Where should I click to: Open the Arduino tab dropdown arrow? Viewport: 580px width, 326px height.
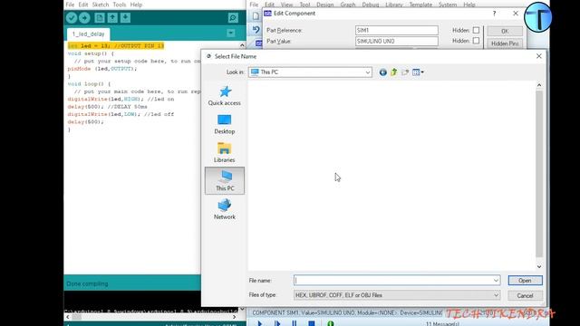point(231,34)
